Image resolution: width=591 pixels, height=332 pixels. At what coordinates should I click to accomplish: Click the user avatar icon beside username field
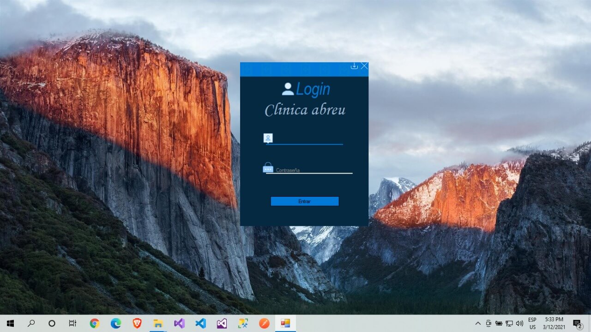point(268,138)
